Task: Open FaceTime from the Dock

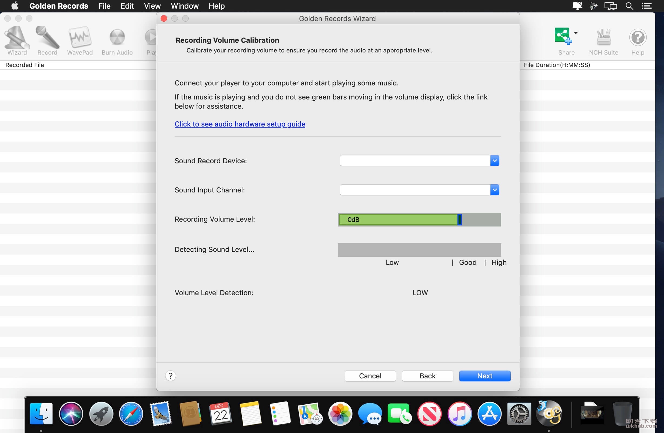Action: click(400, 414)
